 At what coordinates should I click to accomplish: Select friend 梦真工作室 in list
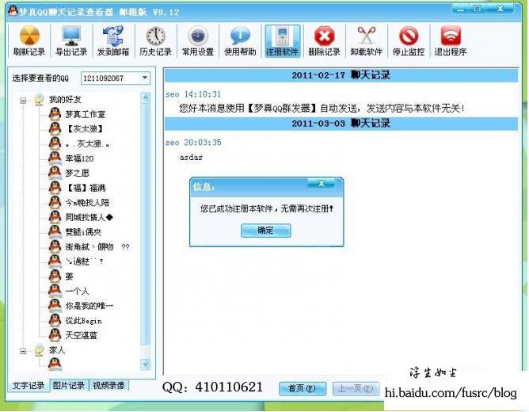pyautogui.click(x=86, y=114)
